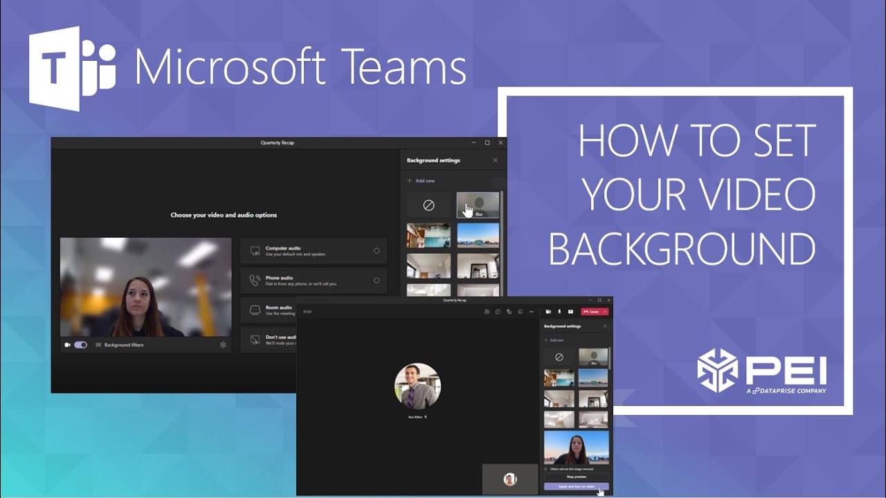The height and width of the screenshot is (498, 886).
Task: Close Background settings in the back pre-join window
Action: tap(495, 160)
